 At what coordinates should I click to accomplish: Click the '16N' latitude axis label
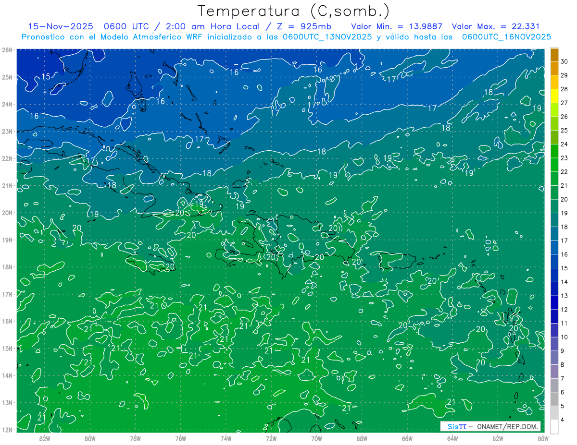[x=7, y=321]
